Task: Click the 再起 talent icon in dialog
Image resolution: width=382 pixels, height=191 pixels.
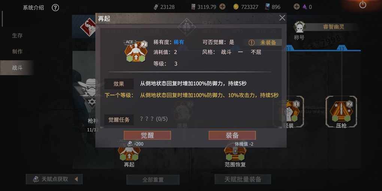Action: 136,51
